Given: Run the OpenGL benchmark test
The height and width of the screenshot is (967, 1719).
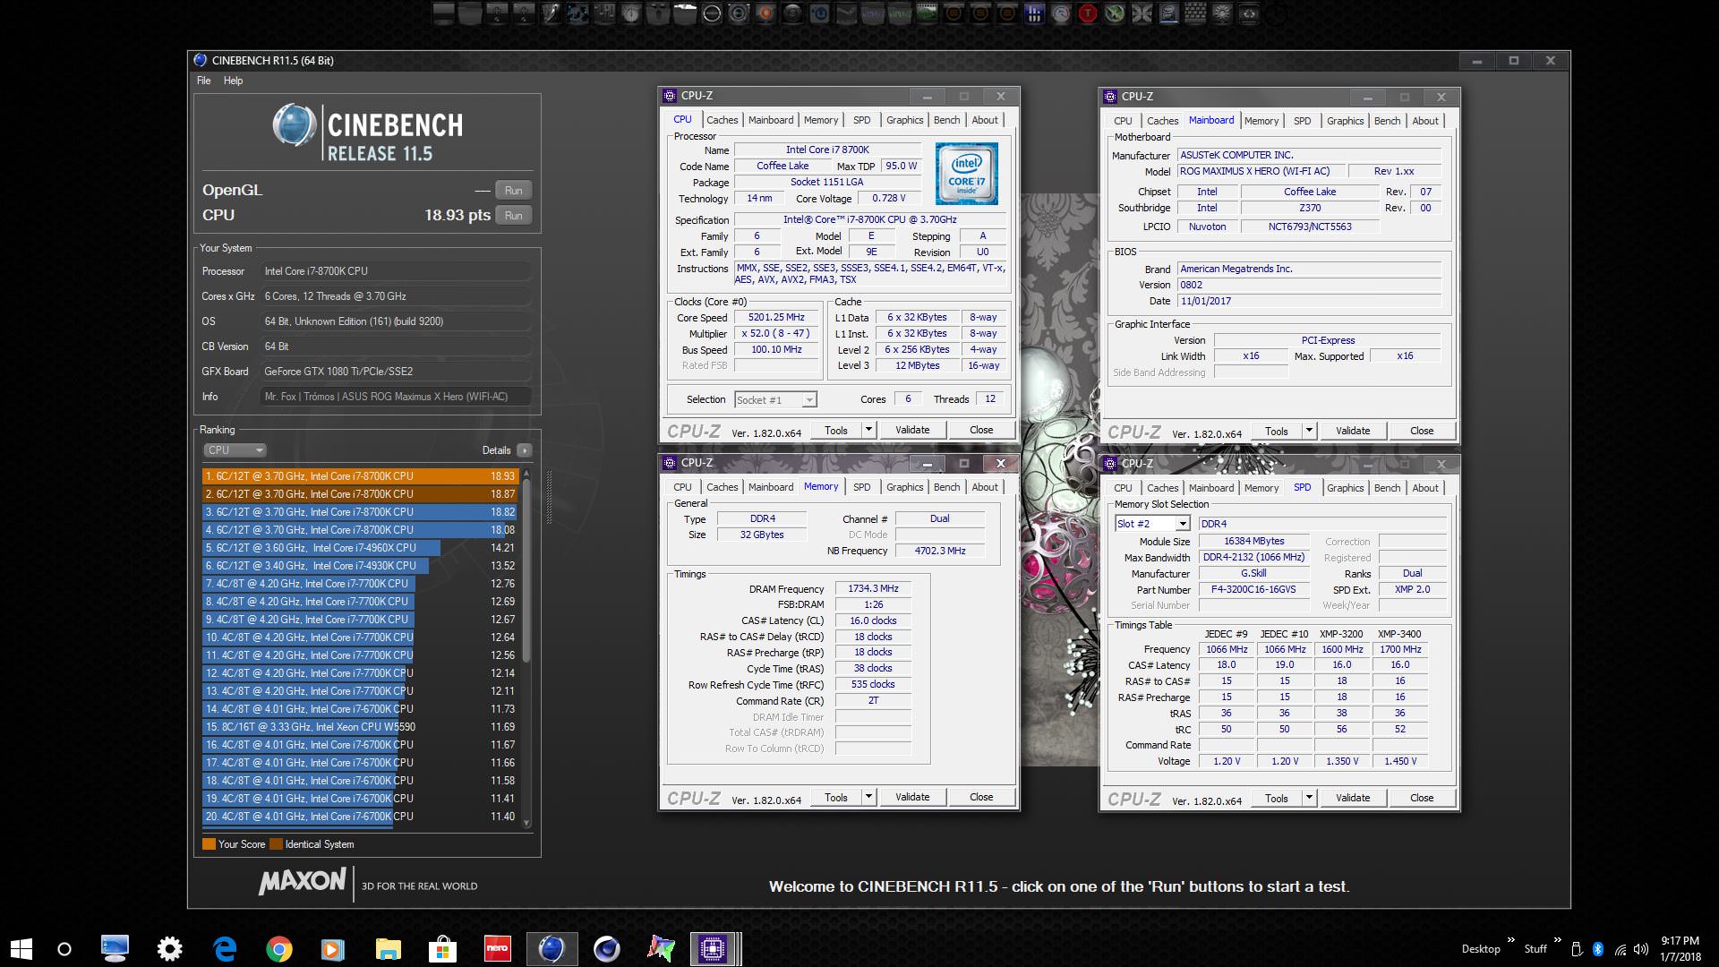Looking at the screenshot, I should tap(513, 191).
